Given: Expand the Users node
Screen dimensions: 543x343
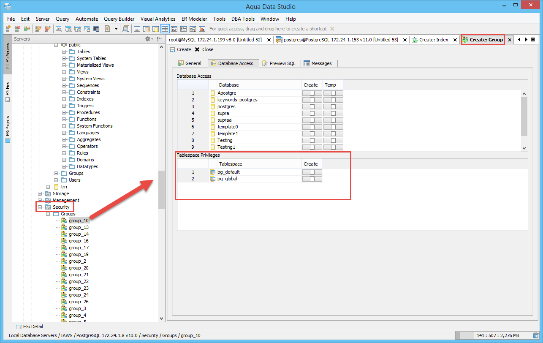Looking at the screenshot, I should click(56, 180).
